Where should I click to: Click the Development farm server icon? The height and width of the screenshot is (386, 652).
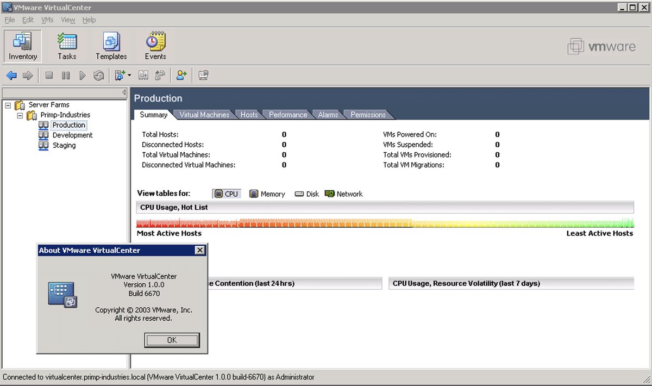click(43, 135)
